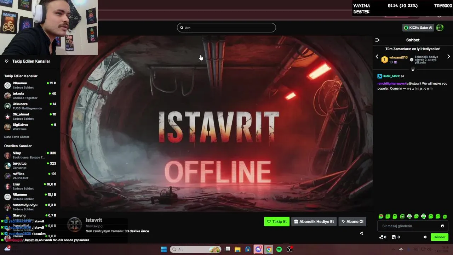Open RRaenee 15,1 B recommended channel
The width and height of the screenshot is (453, 255).
click(30, 197)
